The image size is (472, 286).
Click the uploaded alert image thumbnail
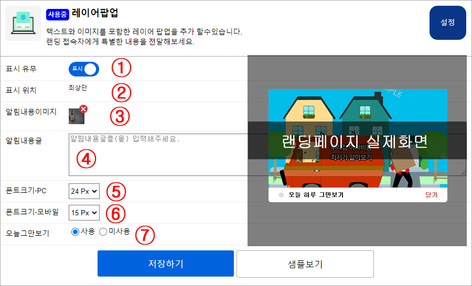pyautogui.click(x=77, y=116)
